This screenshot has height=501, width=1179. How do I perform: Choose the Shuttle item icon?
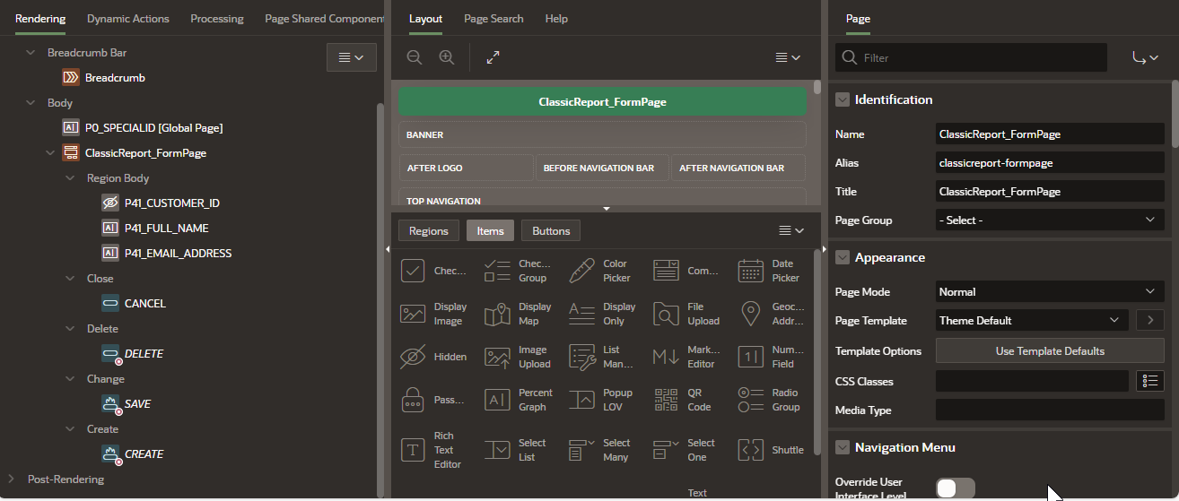tap(751, 450)
